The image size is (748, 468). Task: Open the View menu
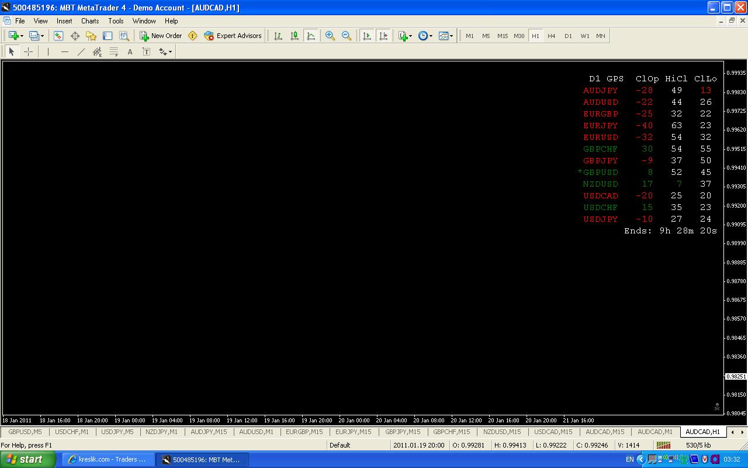41,20
